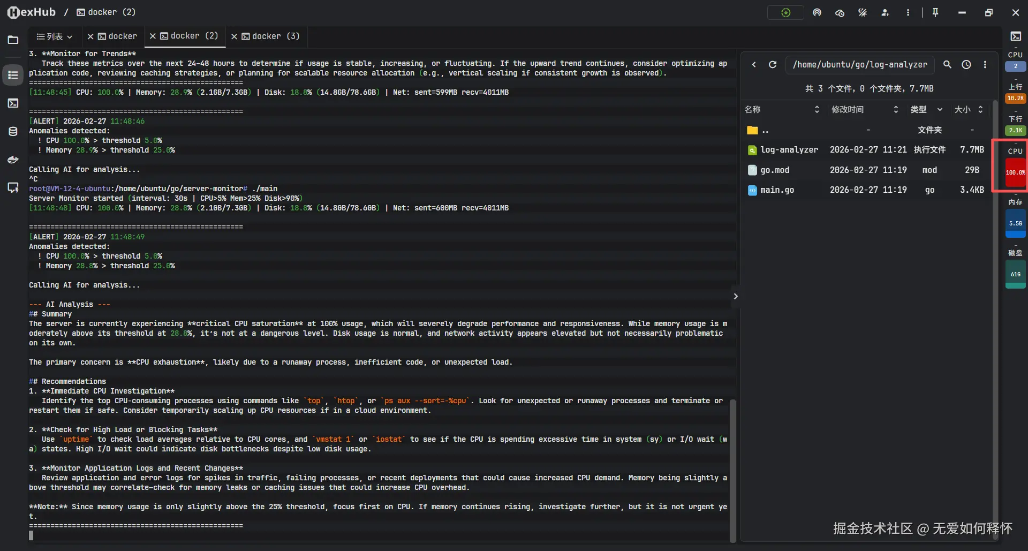
Task: Click the 下行 download speed badge
Action: click(1016, 131)
